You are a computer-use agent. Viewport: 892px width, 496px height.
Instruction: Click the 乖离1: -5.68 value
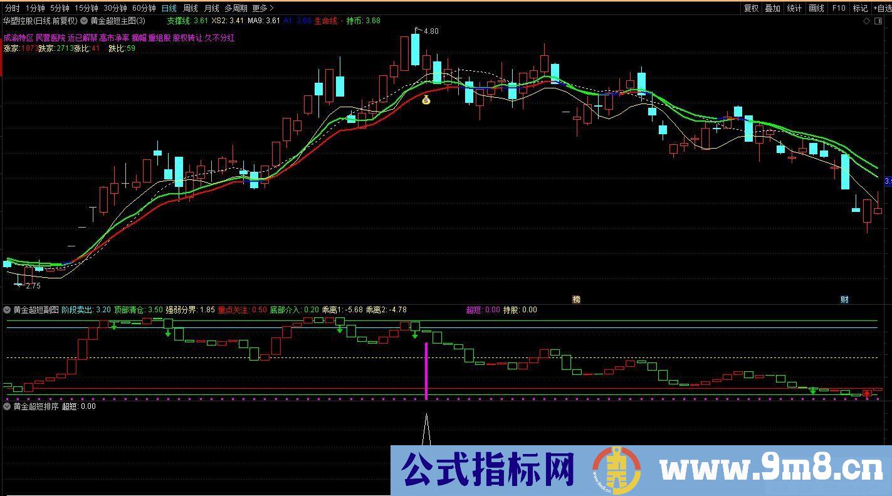pyautogui.click(x=342, y=310)
